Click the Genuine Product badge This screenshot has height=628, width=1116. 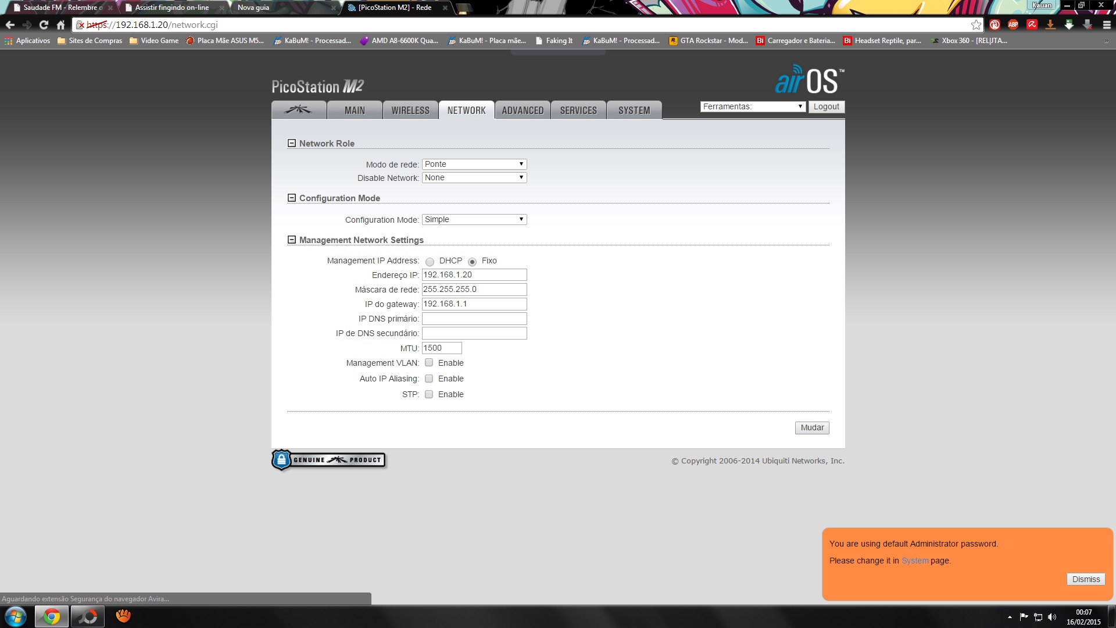point(328,460)
